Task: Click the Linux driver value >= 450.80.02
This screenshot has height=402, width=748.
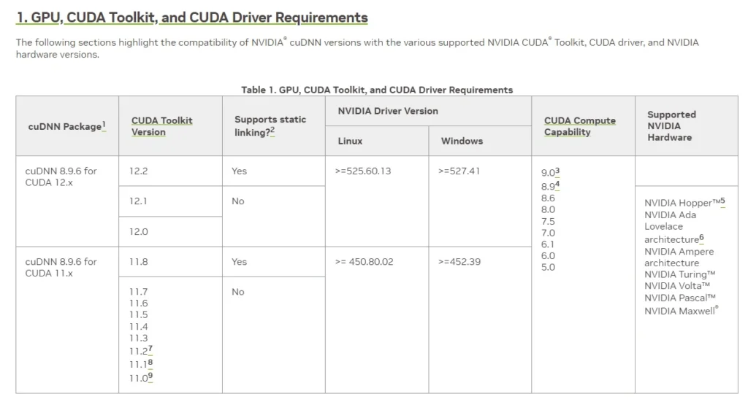Action: click(x=364, y=262)
